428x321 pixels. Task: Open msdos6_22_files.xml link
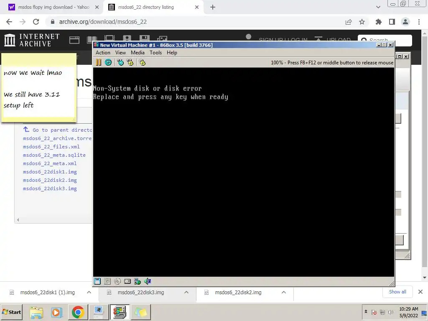[x=51, y=147]
